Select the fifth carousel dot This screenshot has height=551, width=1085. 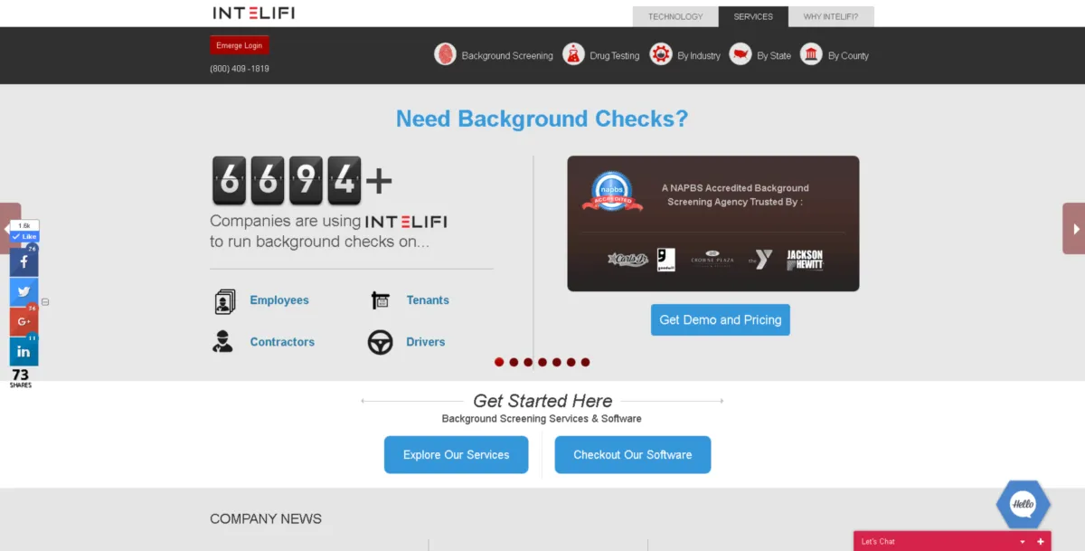coord(557,362)
